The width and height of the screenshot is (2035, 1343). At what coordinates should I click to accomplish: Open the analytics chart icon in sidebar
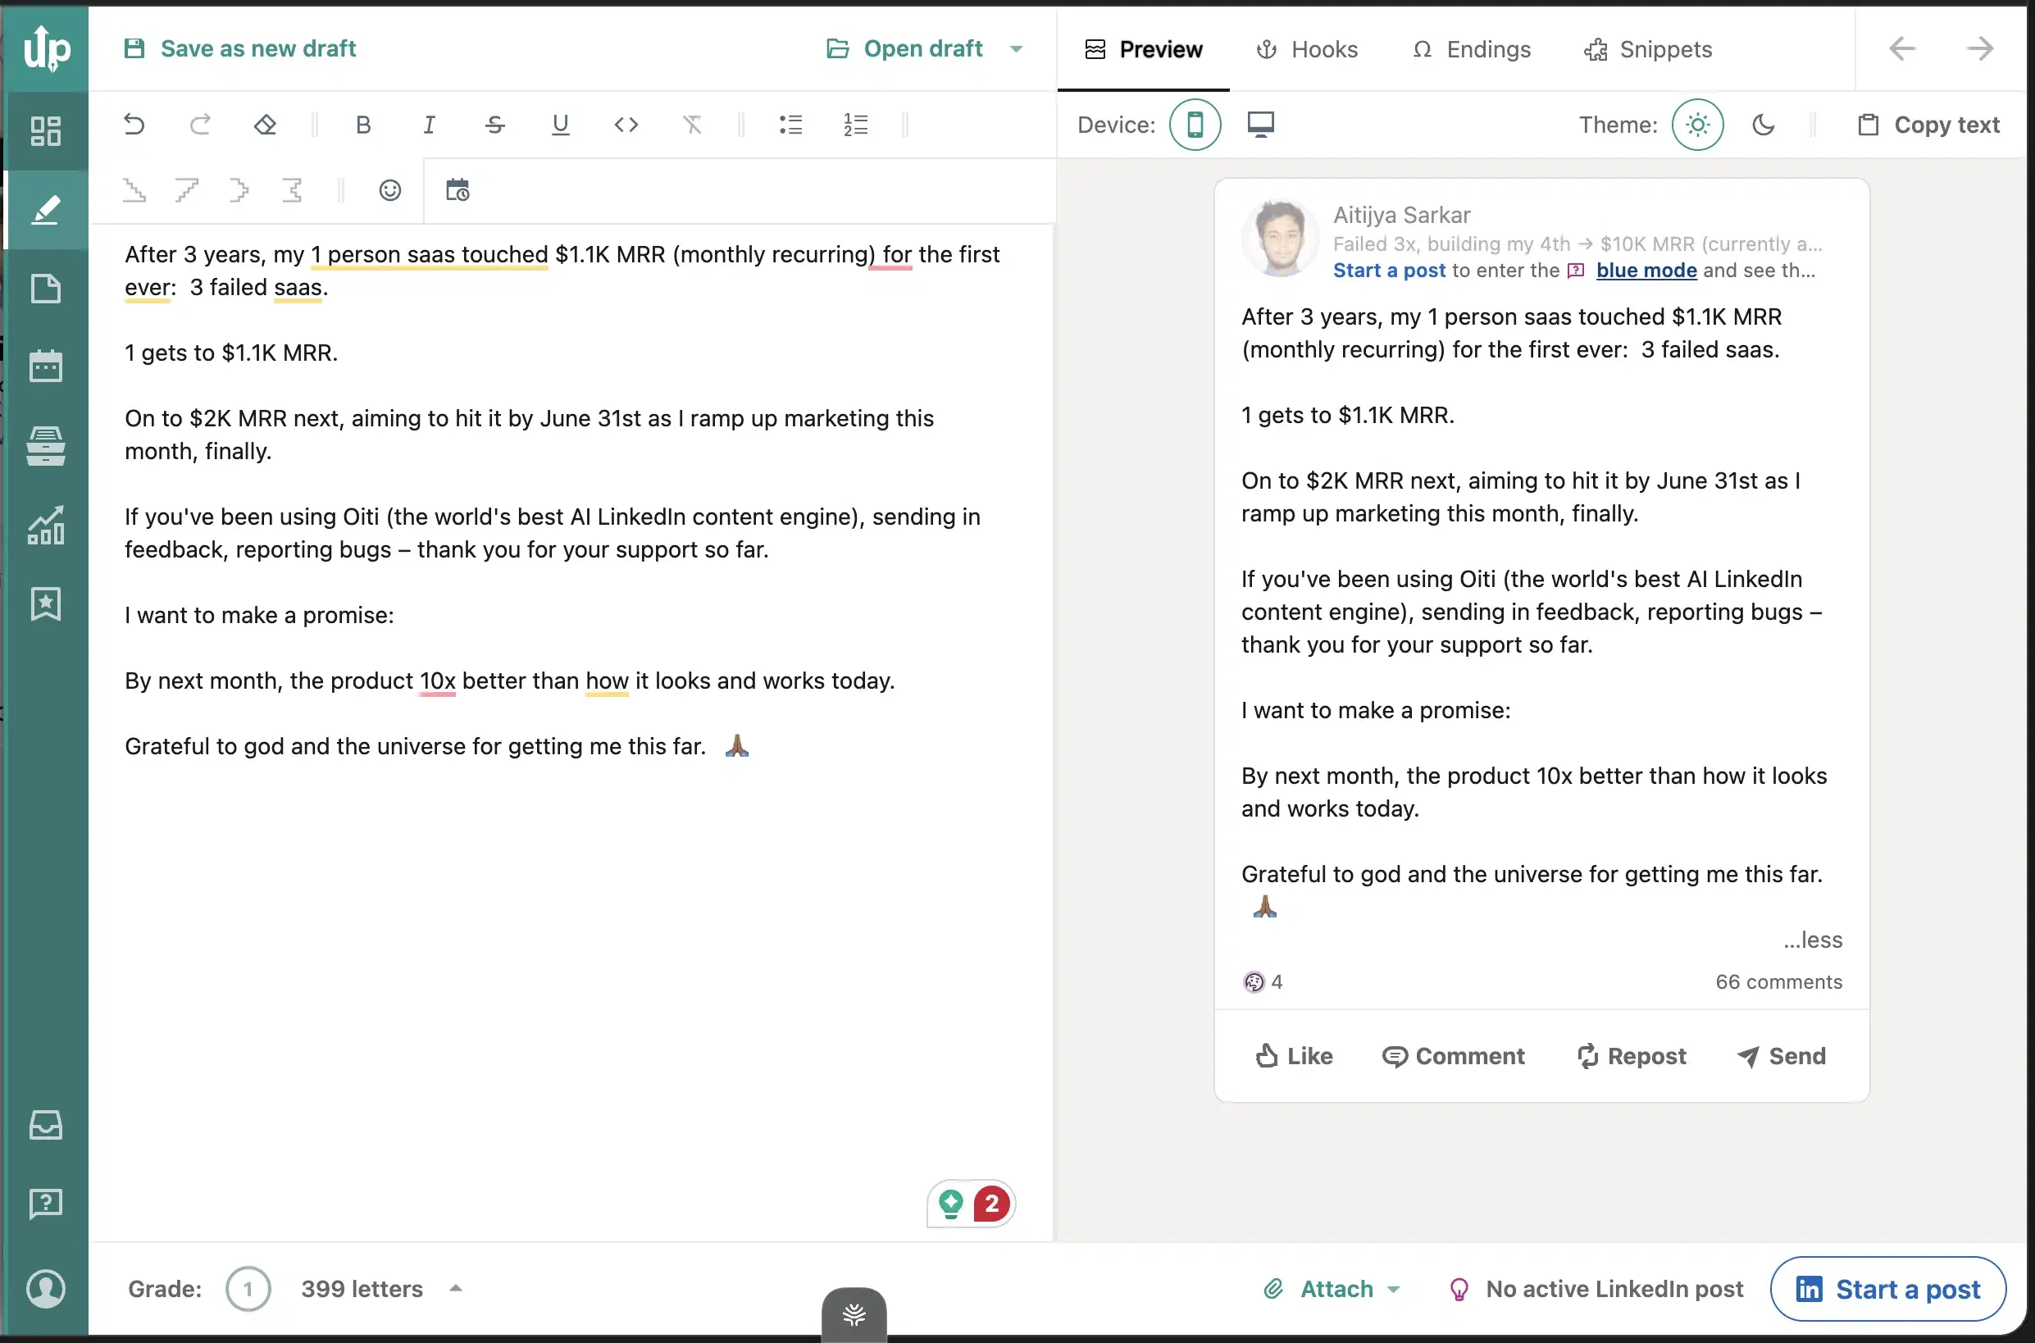click(x=45, y=525)
